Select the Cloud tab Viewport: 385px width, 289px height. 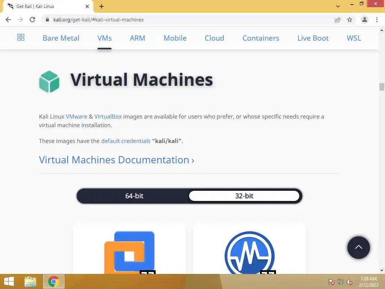[214, 38]
